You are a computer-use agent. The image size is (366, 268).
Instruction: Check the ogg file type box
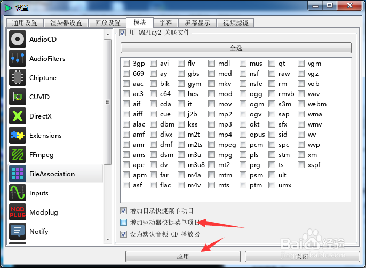(x=243, y=94)
